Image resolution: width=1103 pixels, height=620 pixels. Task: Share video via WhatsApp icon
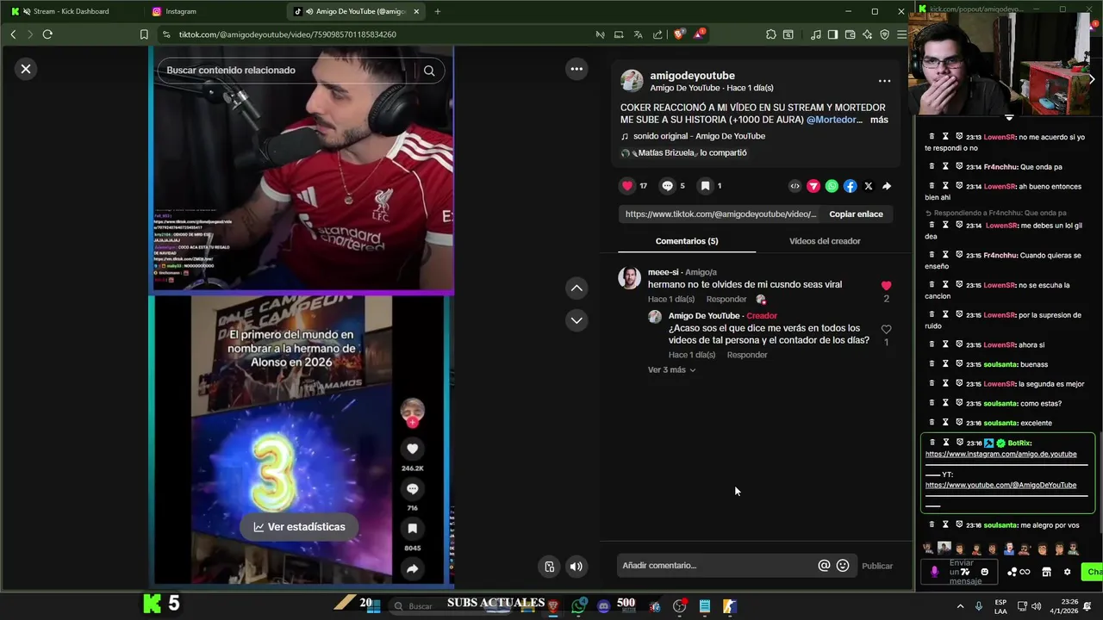pos(832,186)
